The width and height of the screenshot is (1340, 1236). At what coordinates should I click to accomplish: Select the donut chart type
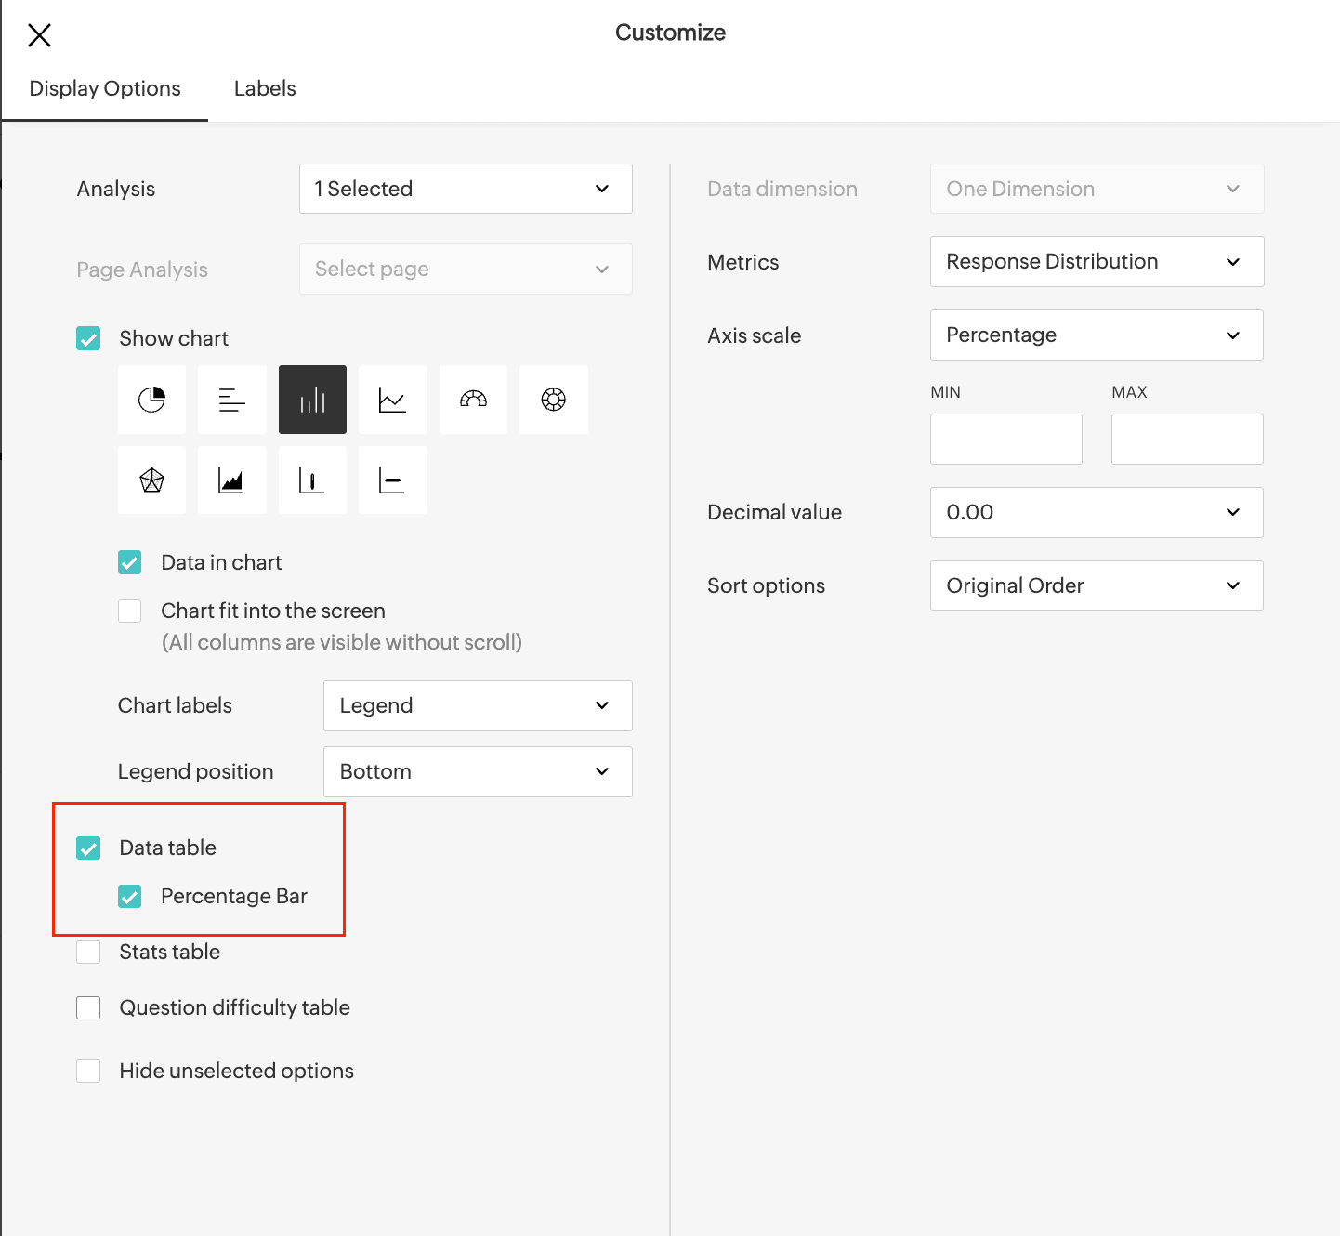(553, 400)
